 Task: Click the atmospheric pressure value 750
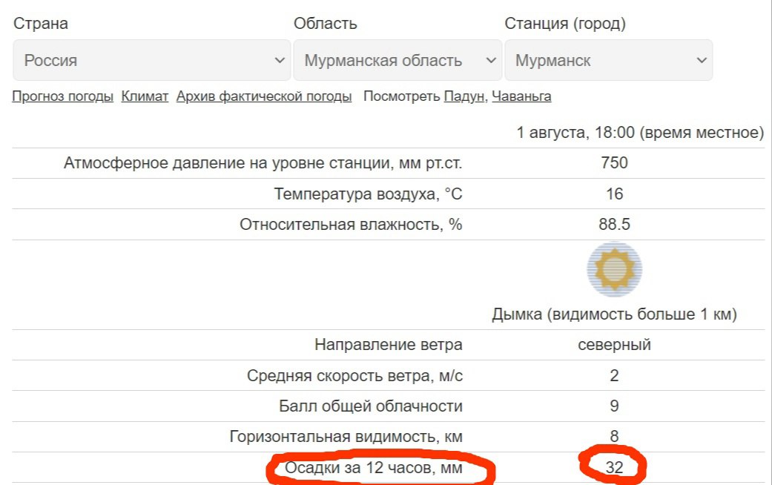pyautogui.click(x=614, y=163)
